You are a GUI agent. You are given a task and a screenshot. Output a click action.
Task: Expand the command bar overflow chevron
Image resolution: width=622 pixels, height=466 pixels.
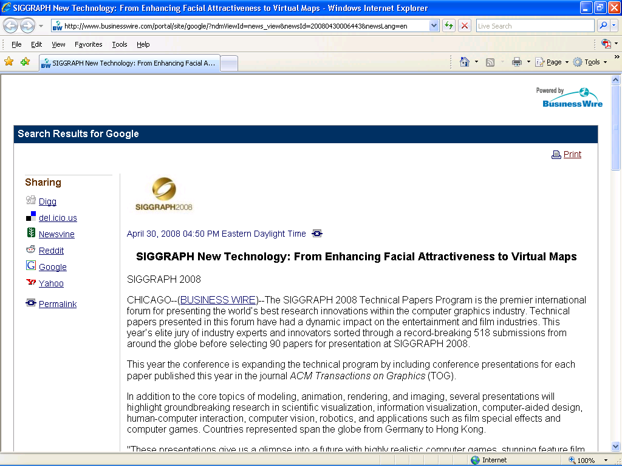click(617, 57)
